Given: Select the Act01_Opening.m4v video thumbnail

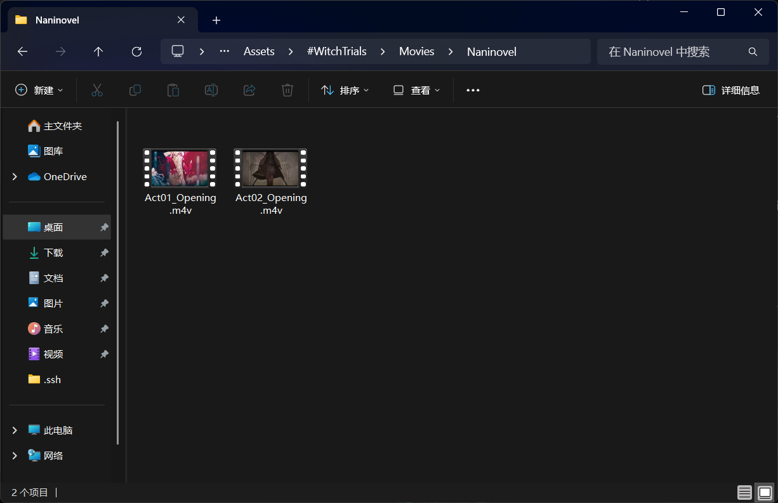Looking at the screenshot, I should (180, 169).
